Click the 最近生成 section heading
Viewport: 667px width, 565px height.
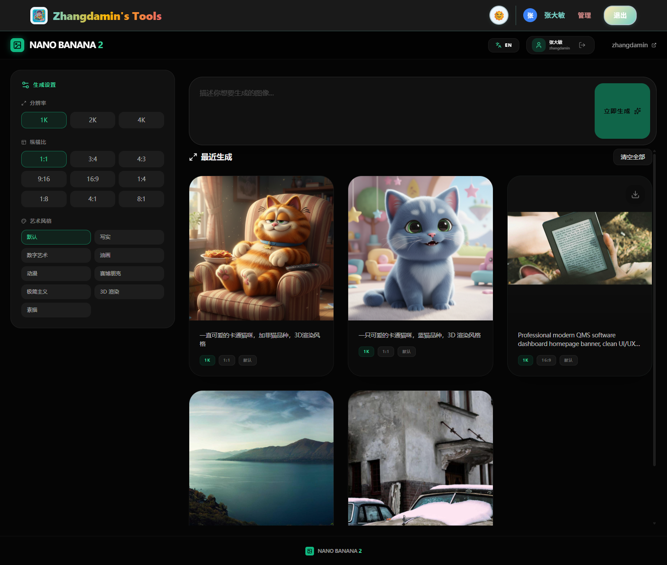click(217, 157)
